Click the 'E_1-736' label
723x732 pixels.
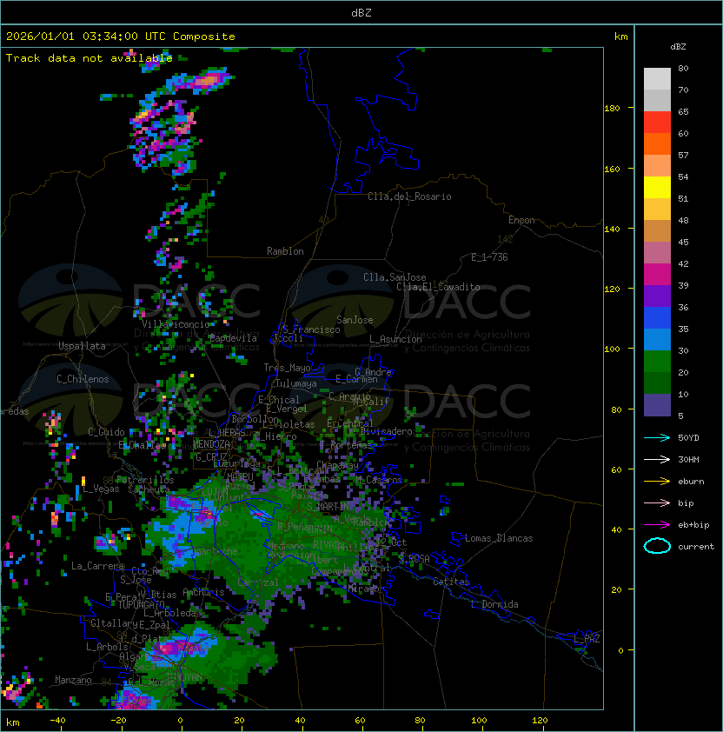pos(489,257)
